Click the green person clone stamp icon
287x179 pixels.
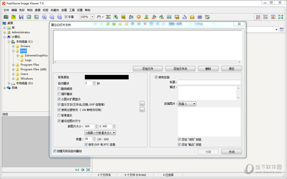coord(146,17)
